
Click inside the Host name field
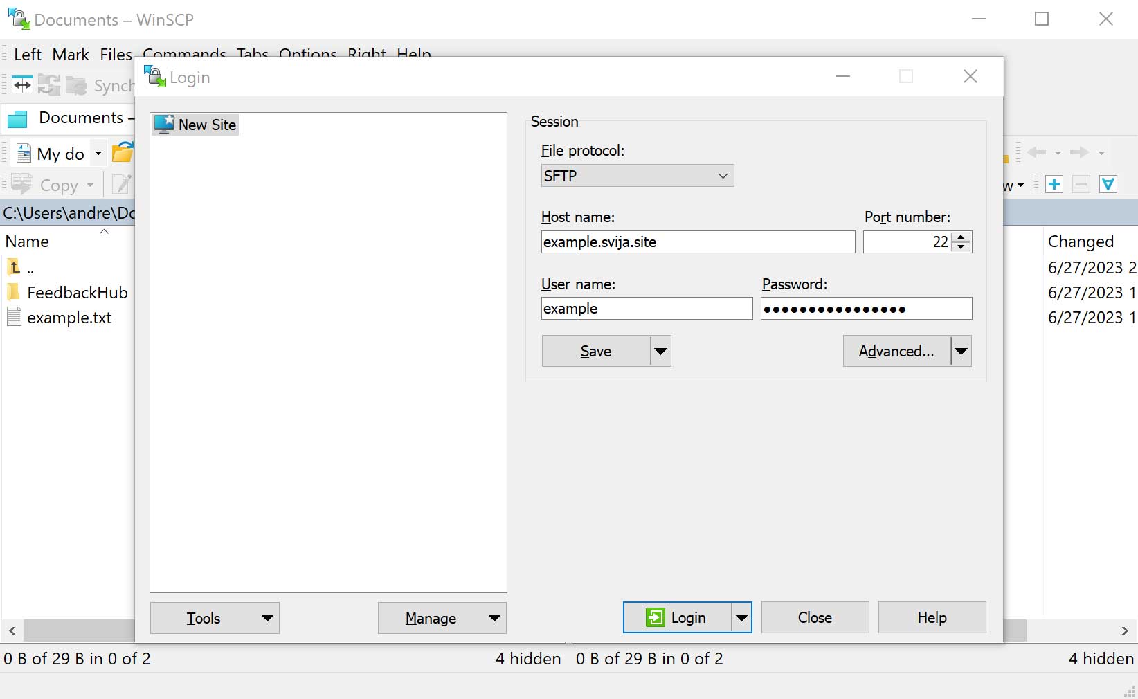(x=697, y=242)
